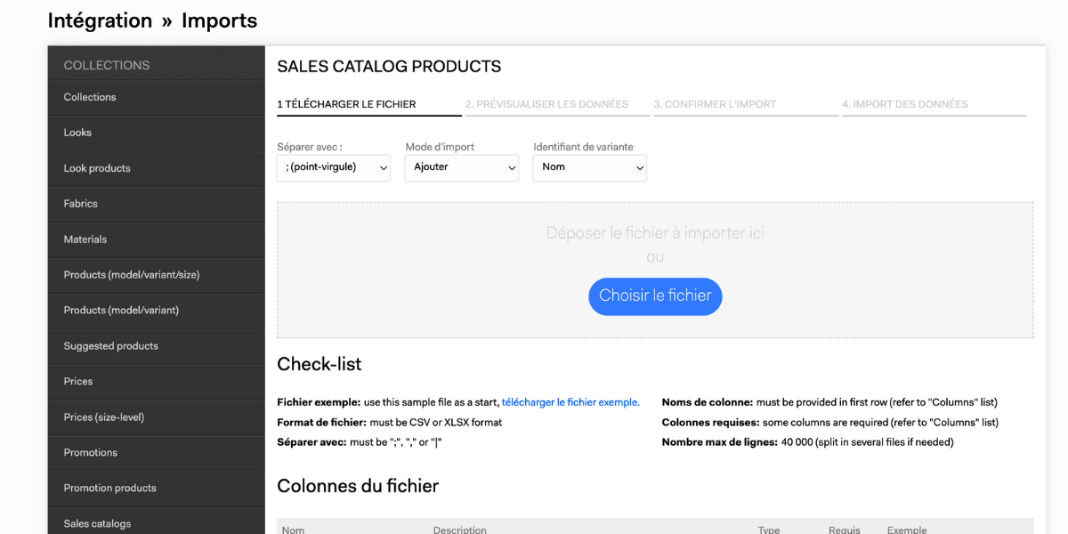The image size is (1068, 534).
Task: Open the Identifiant de variante dropdown
Action: point(590,167)
